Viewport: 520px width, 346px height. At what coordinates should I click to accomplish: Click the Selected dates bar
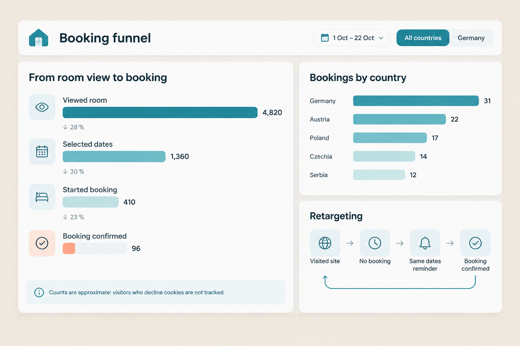pyautogui.click(x=114, y=156)
